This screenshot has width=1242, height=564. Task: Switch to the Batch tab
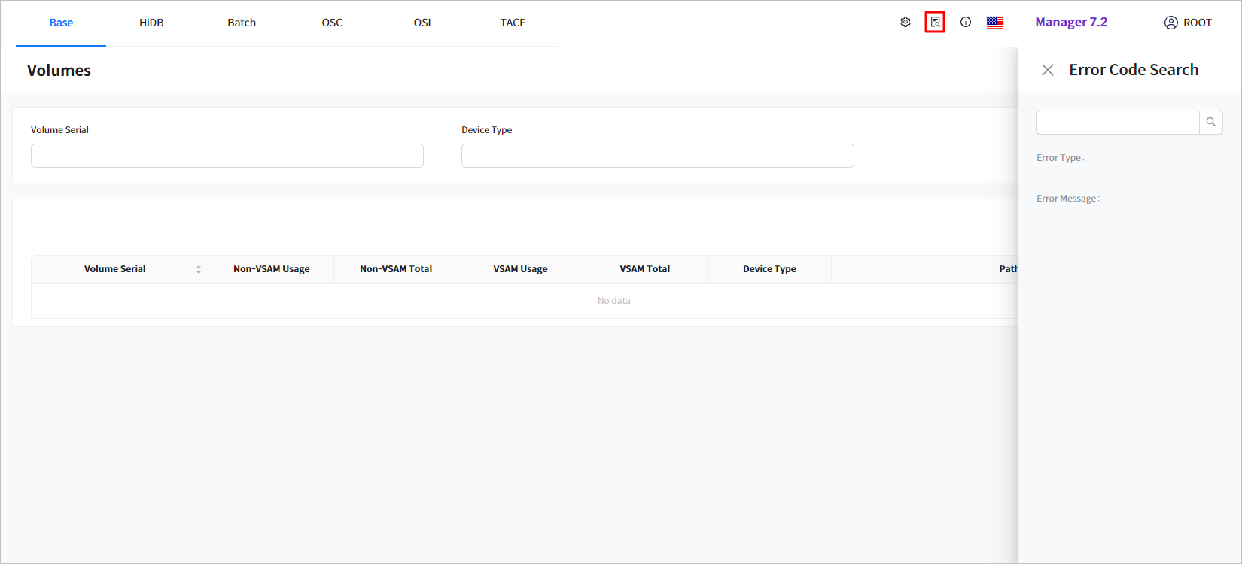coord(242,23)
